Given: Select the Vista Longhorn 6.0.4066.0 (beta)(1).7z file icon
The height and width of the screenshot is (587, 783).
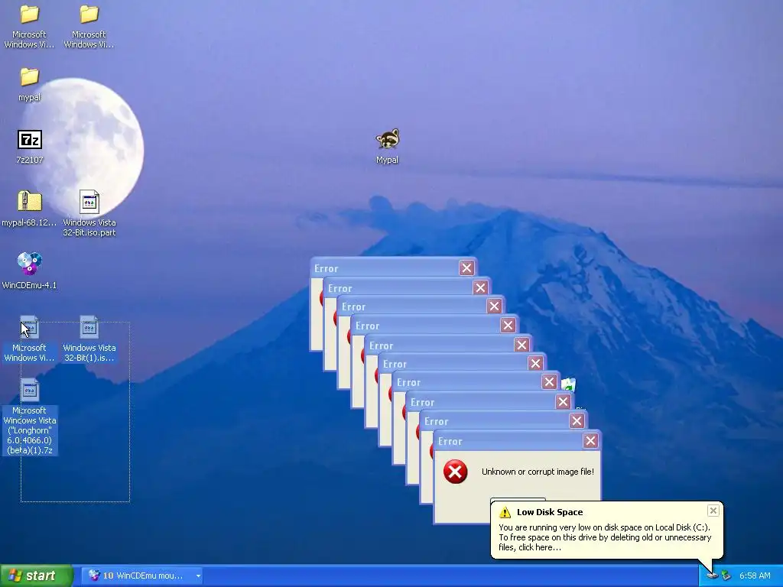Looking at the screenshot, I should (30, 391).
